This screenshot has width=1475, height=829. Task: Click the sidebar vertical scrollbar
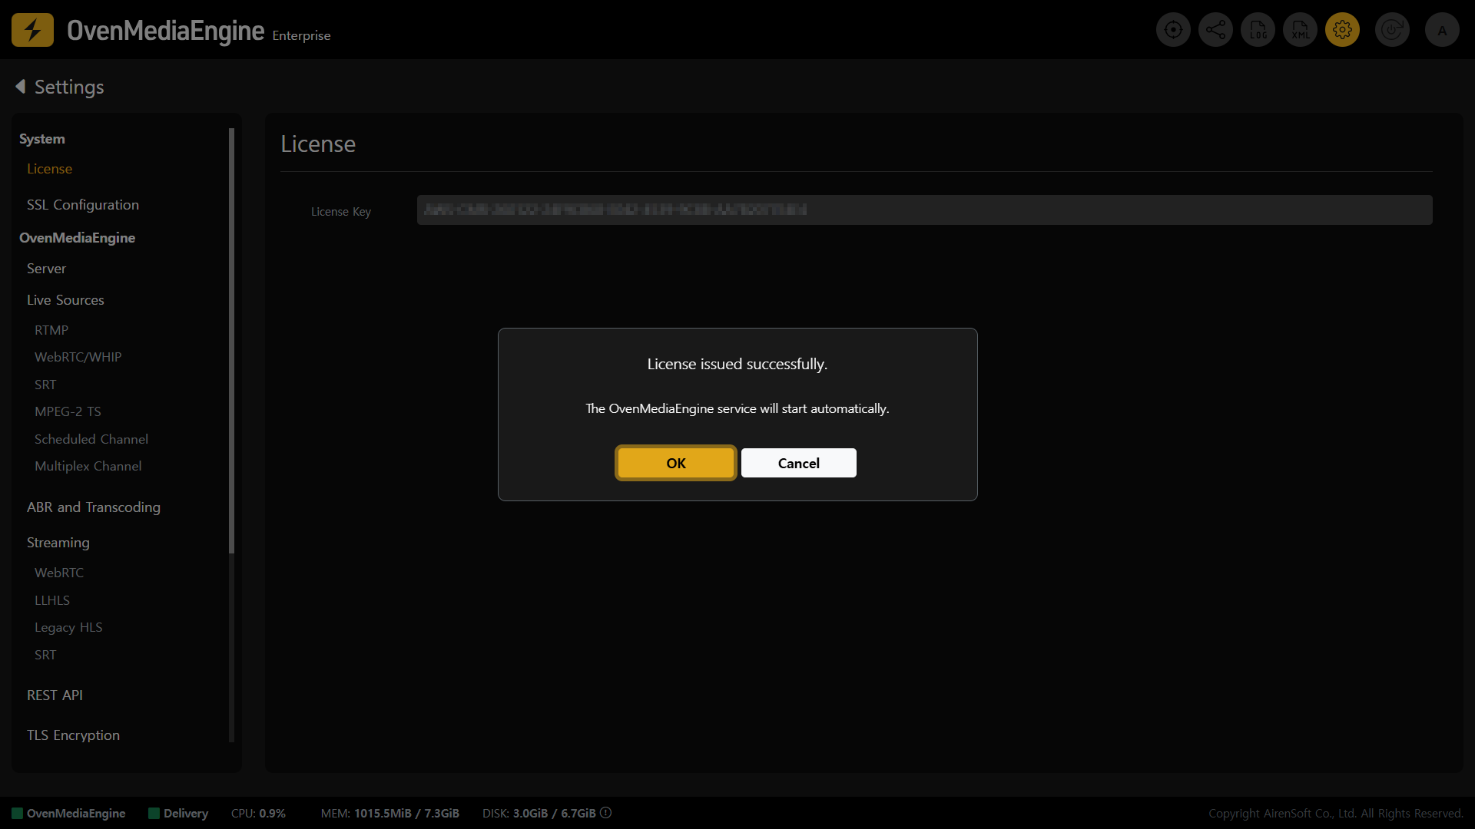pos(231,341)
